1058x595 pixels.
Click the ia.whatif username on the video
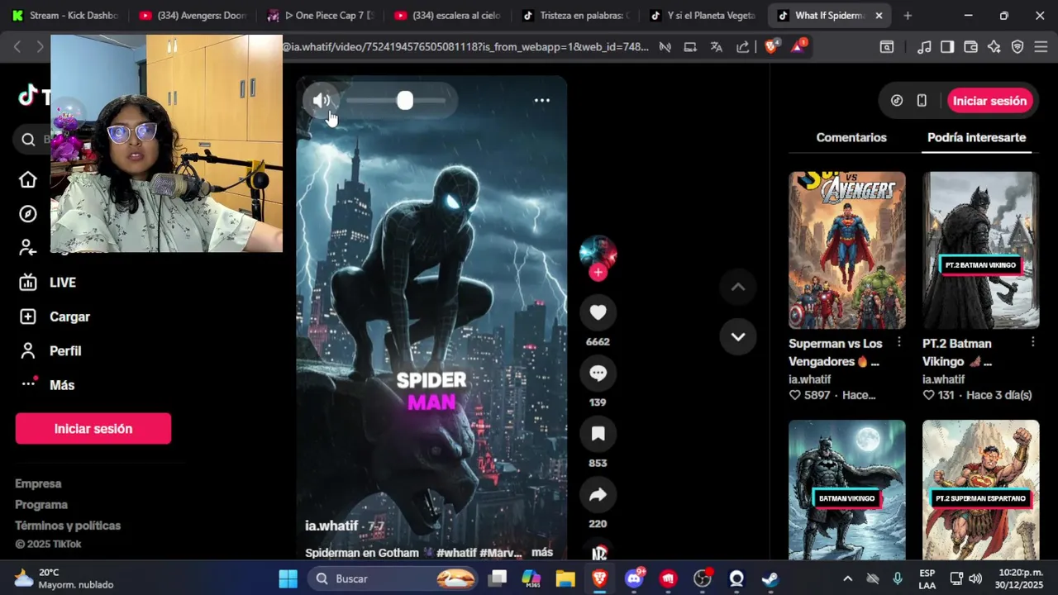point(331,526)
